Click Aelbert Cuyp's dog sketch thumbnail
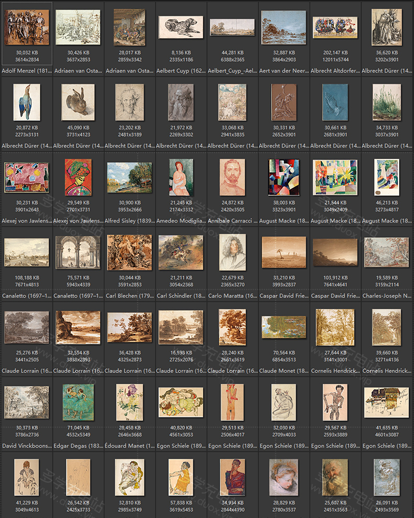 point(180,27)
